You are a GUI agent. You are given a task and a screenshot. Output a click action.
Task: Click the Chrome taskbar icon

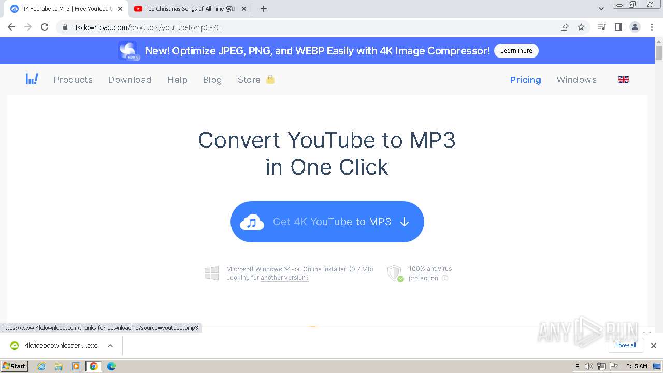pos(94,366)
